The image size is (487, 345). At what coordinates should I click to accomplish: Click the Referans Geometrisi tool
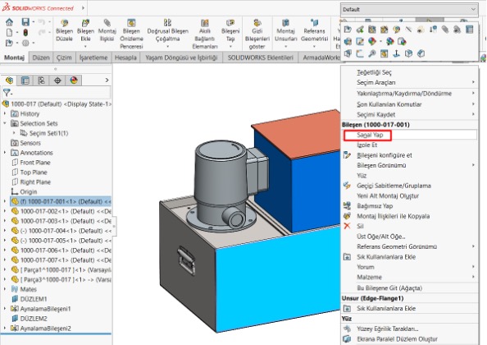point(314,30)
